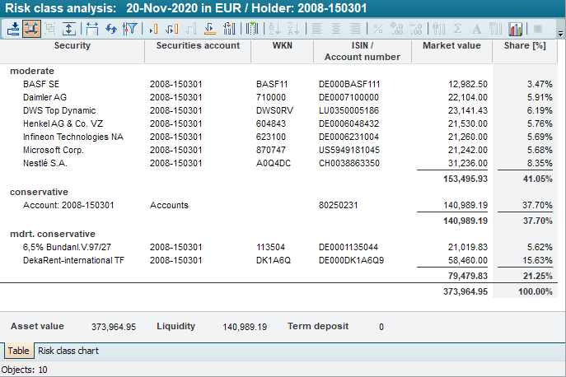Click the DekaRent-international TF security row
The width and height of the screenshot is (566, 377).
click(x=68, y=260)
